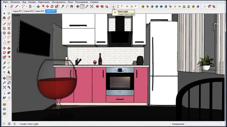Select the Paint Bucket tool in top toolbar
The height and width of the screenshot is (127, 227).
(x=72, y=6)
